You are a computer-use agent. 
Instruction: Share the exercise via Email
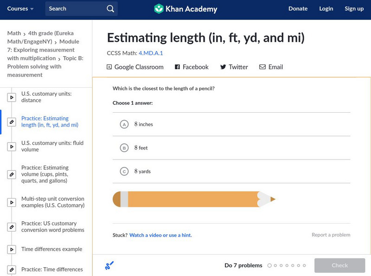point(263,67)
